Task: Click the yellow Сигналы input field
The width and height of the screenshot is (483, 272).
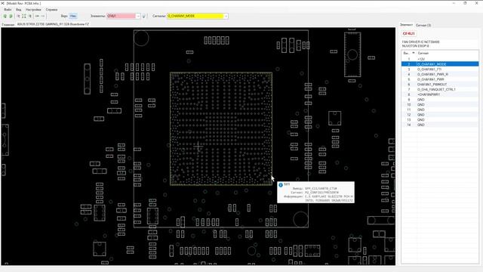Action: 195,16
